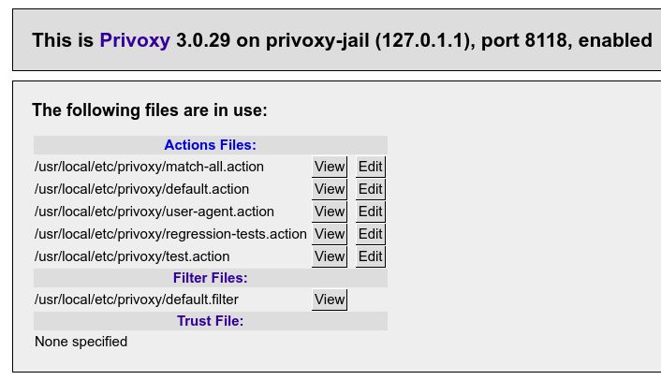Click the default.filter file path text
The height and width of the screenshot is (380, 661).
[137, 300]
